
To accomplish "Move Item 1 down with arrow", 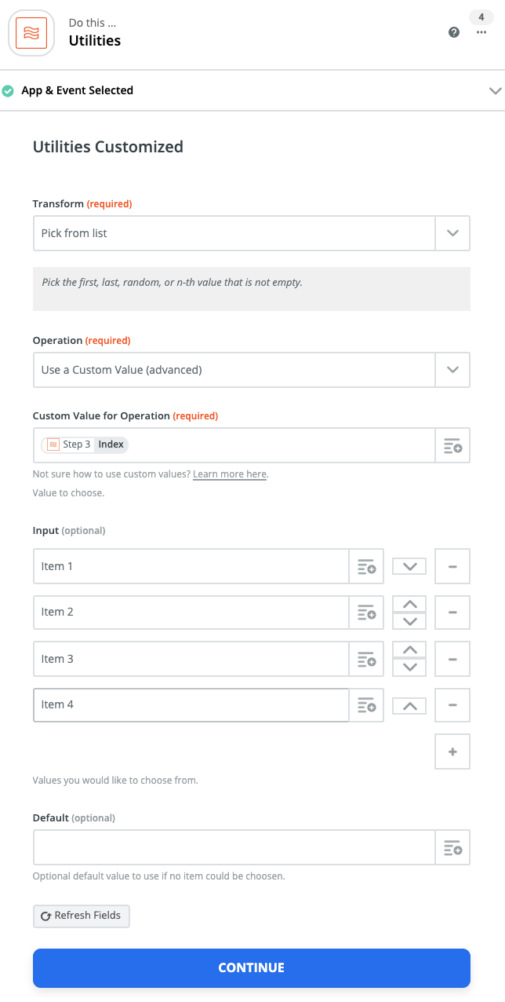I will tap(409, 566).
